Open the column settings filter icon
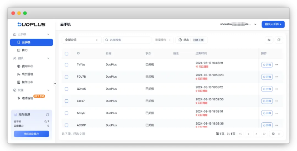Image resolution: width=297 pixels, height=151 pixels. pyautogui.click(x=269, y=40)
